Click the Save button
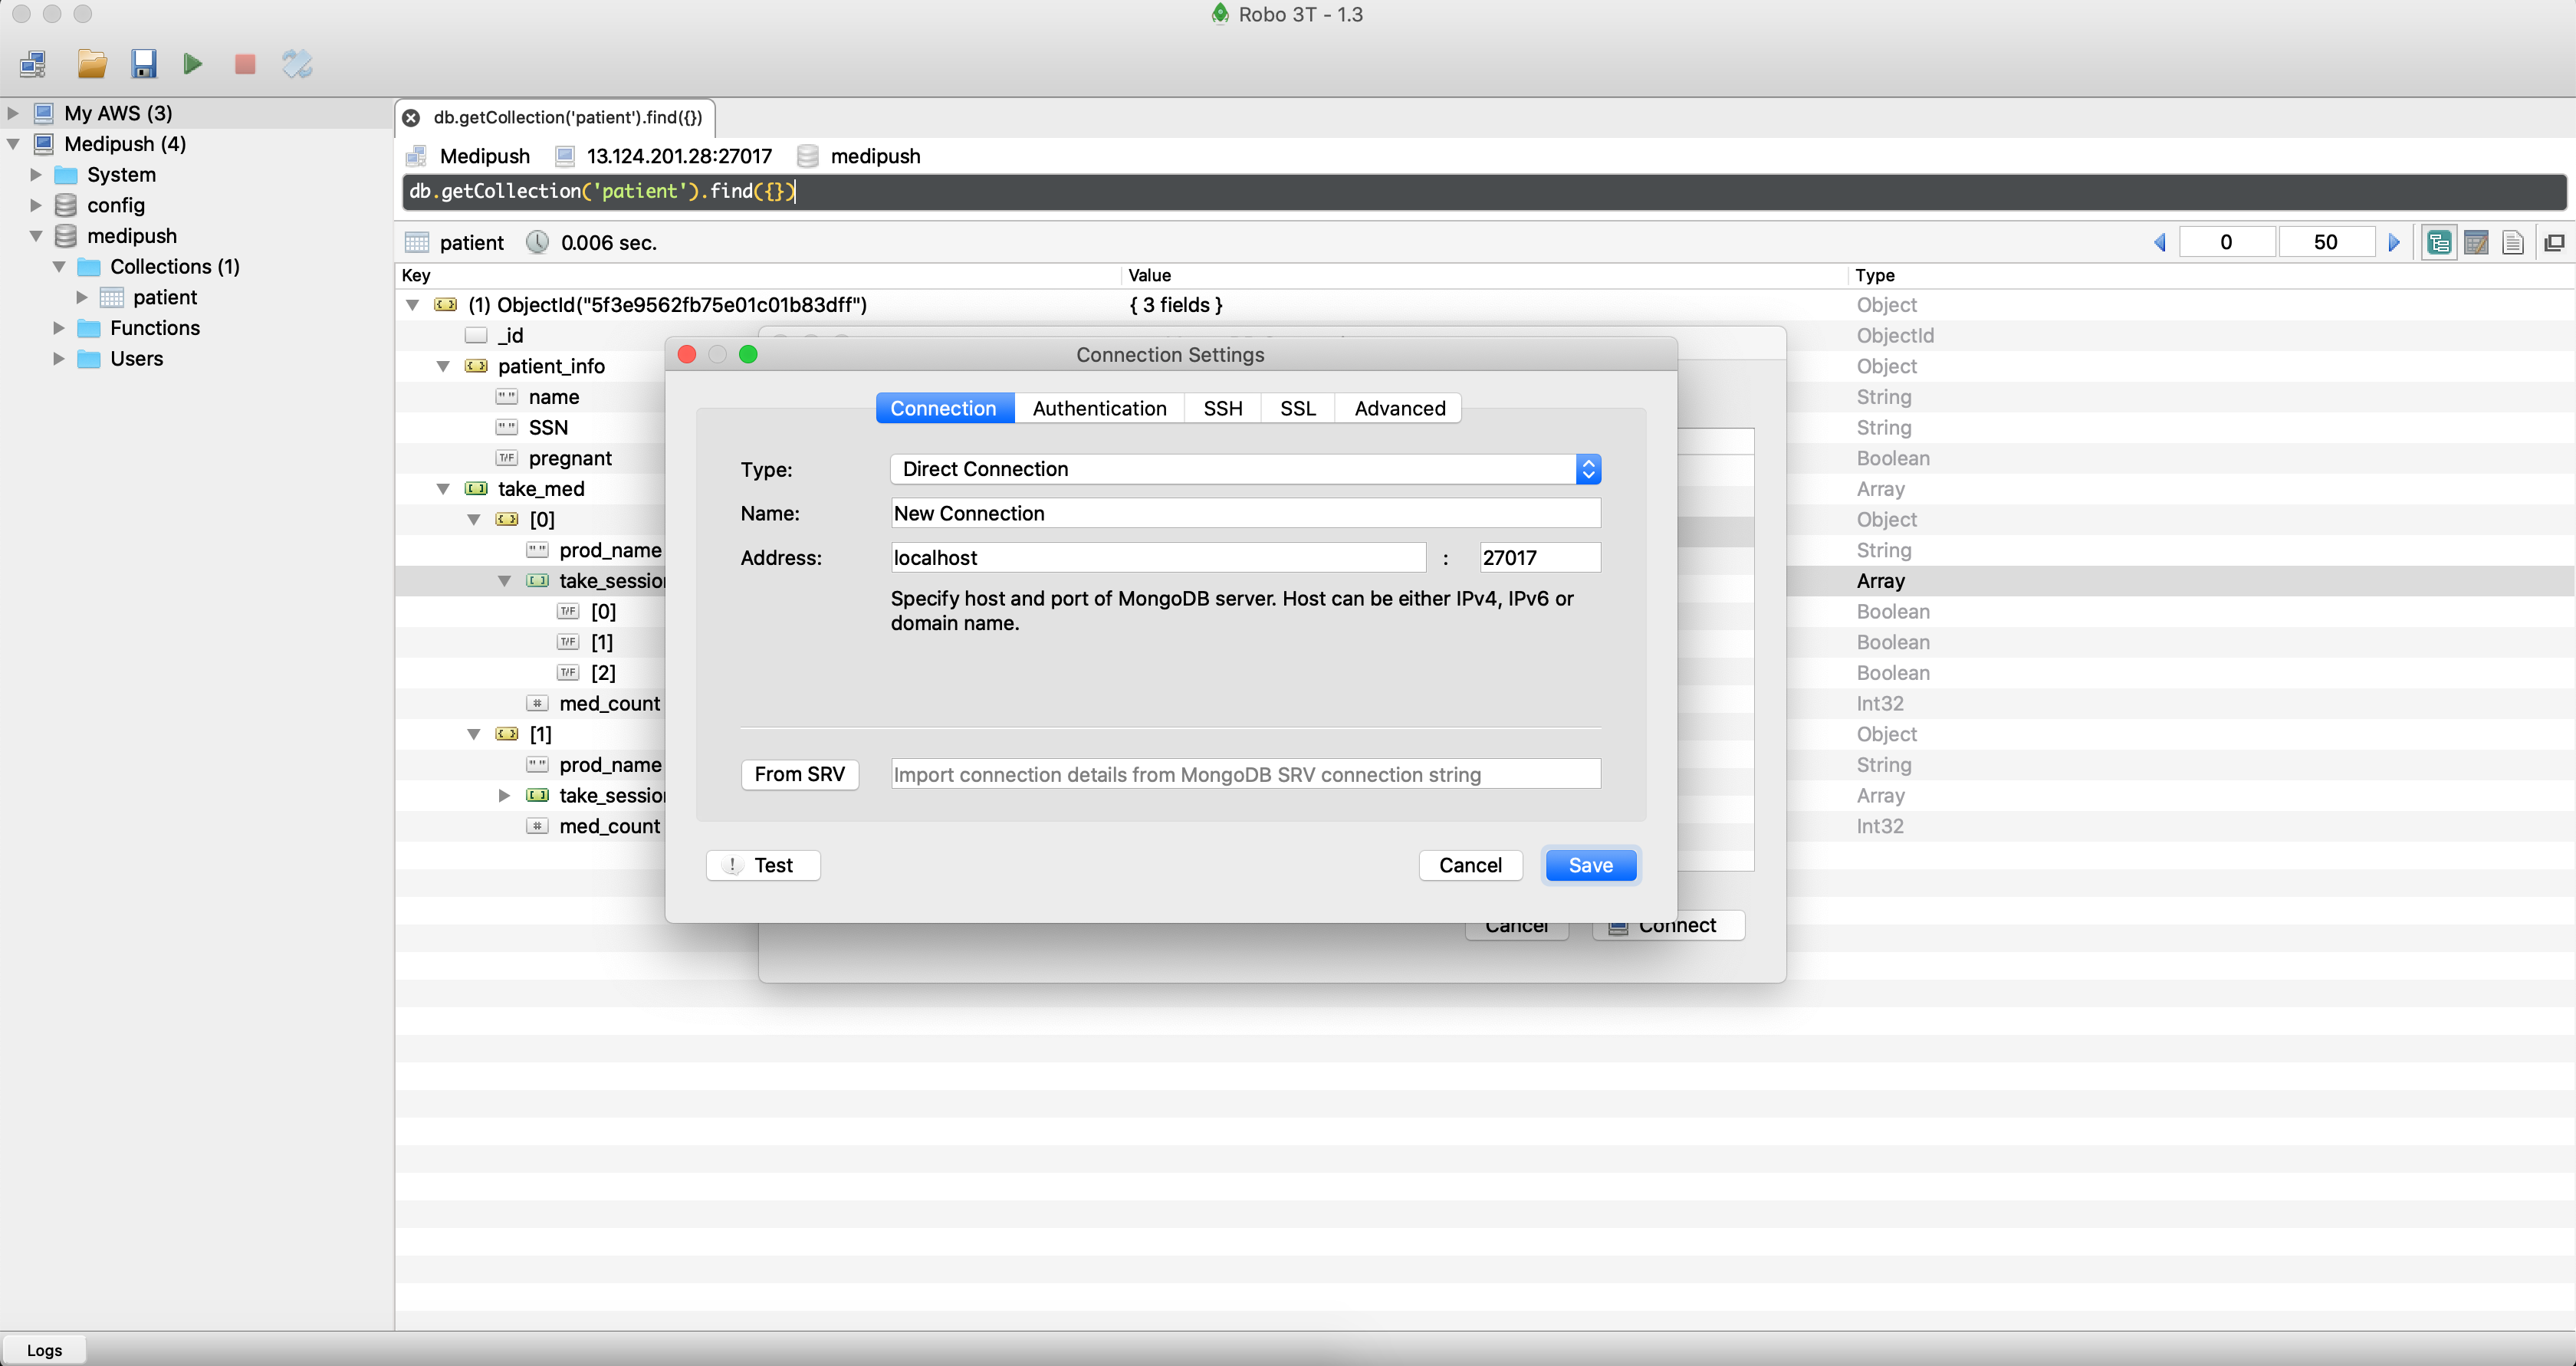This screenshot has height=1366, width=2576. pos(1590,865)
